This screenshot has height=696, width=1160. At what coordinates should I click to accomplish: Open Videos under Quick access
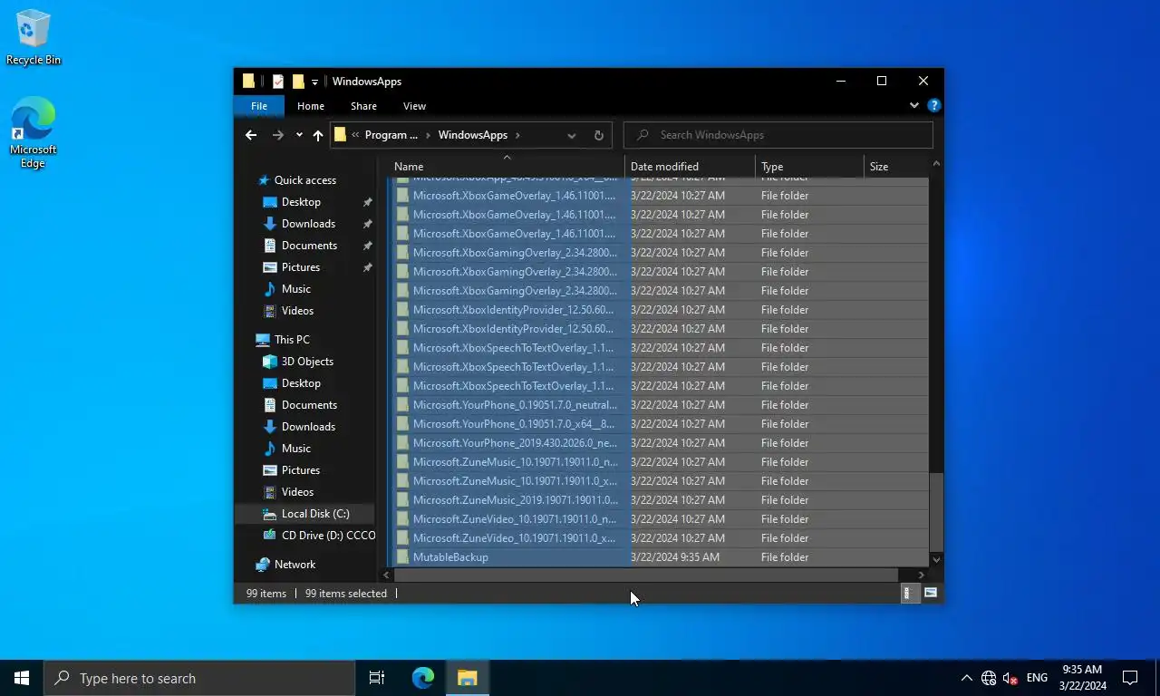[297, 311]
